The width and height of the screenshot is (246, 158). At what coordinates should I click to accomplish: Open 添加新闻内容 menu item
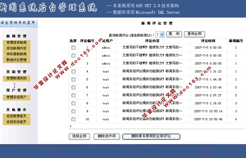(17, 48)
